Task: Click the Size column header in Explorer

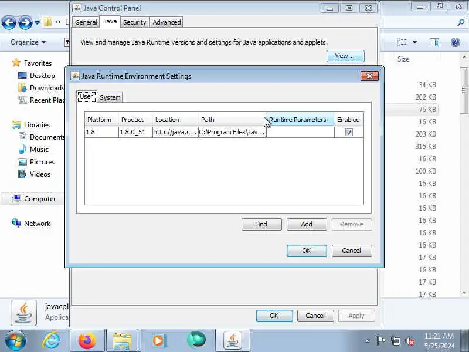Action: (403, 59)
